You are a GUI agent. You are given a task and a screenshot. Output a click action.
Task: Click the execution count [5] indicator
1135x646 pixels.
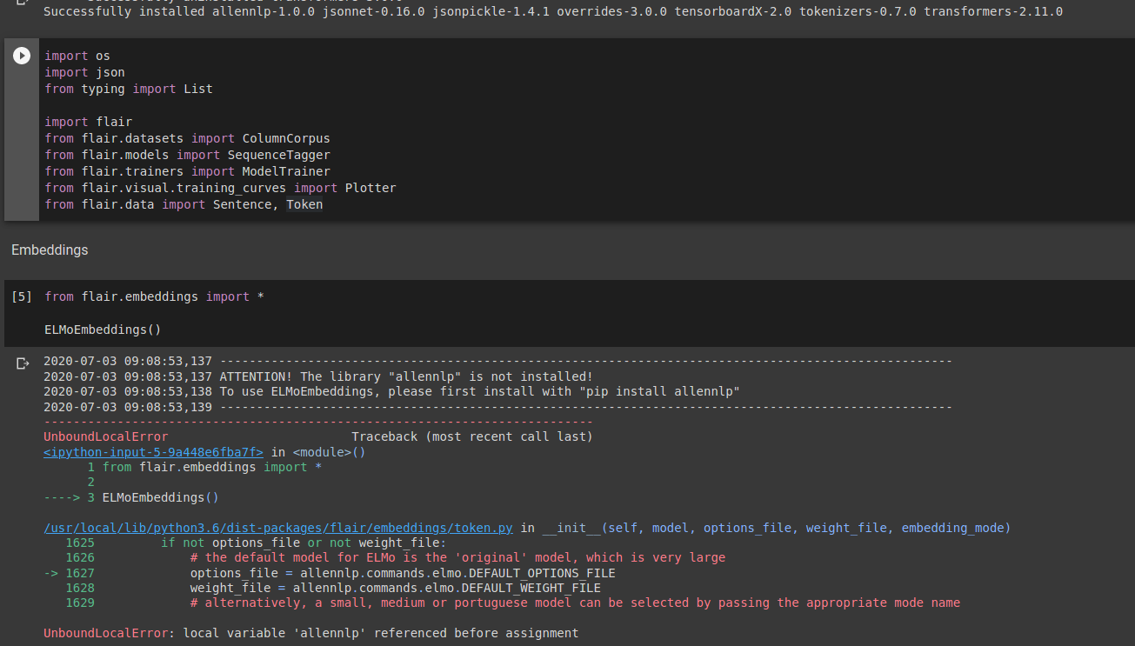coord(21,296)
